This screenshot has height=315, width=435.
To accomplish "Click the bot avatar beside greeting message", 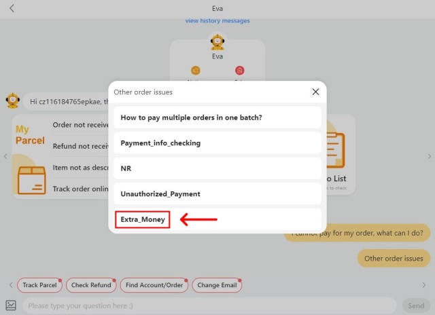I will 12,101.
